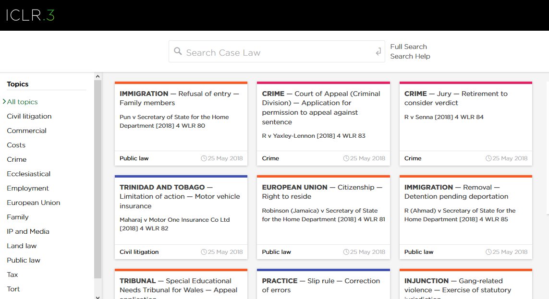Click sidebar scroll down arrow

pos(98,297)
